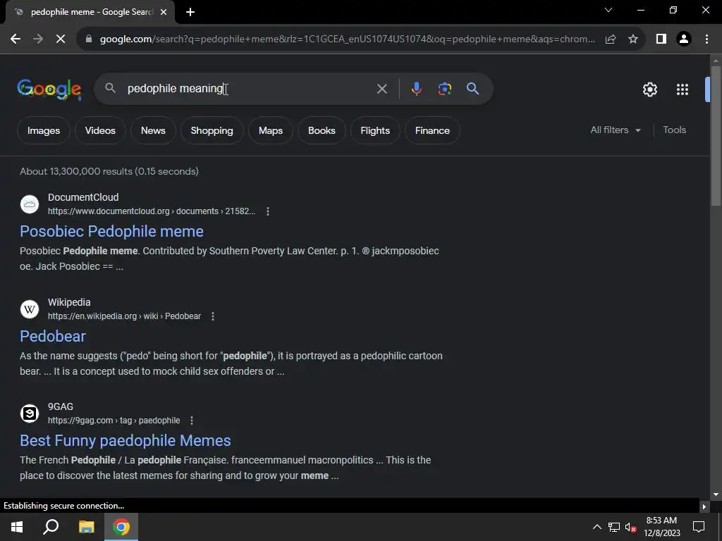Open Google quick settings gear

pyautogui.click(x=649, y=89)
